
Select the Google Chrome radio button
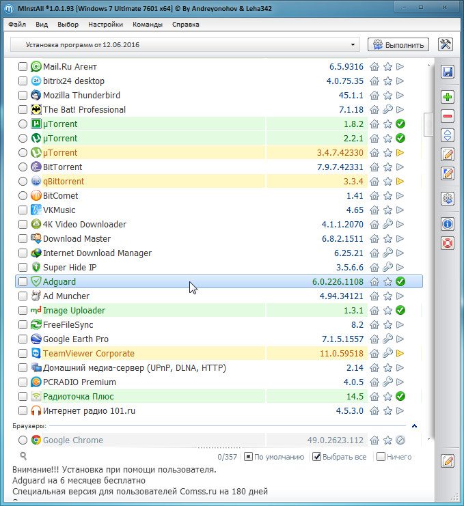[x=23, y=440]
